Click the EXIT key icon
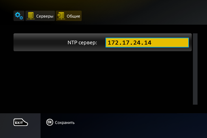The height and width of the screenshot is (138, 207). pyautogui.click(x=21, y=122)
